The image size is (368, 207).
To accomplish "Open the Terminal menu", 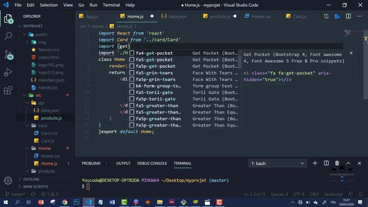I will [111, 5].
